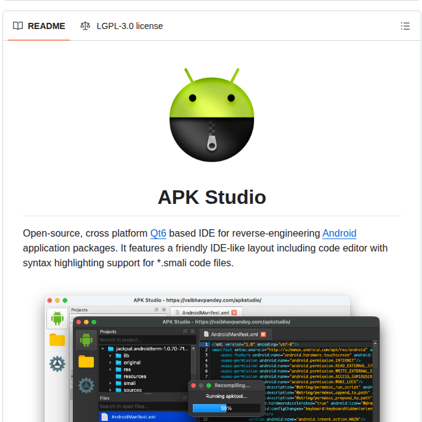This screenshot has width=422, height=422.
Task: Float the dark window Projects panel
Action: (185, 331)
